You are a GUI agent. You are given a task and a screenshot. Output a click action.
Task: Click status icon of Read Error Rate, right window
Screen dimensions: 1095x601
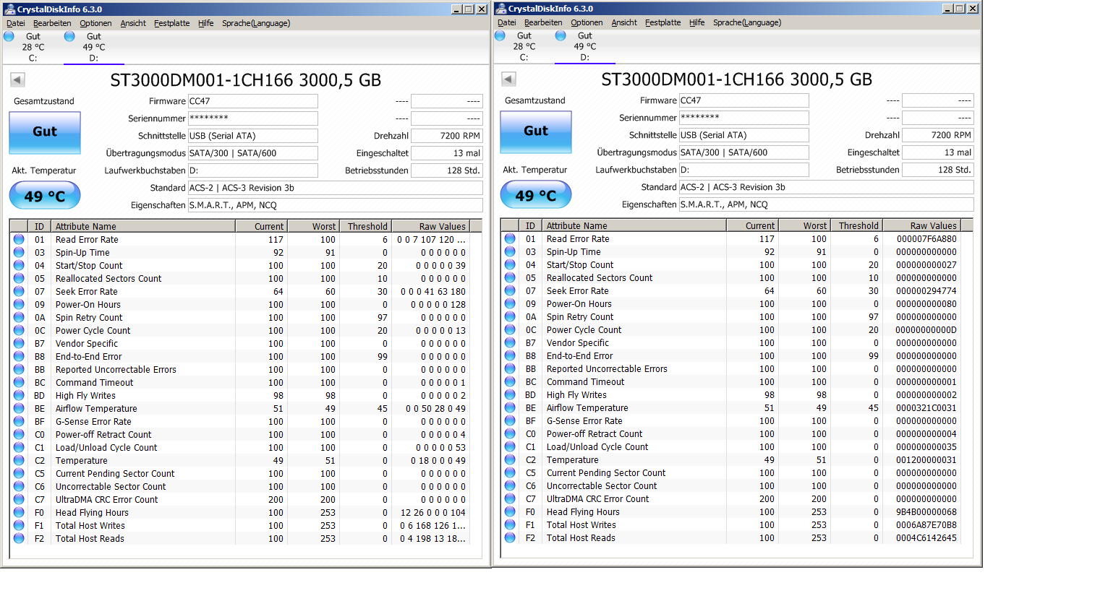point(510,238)
